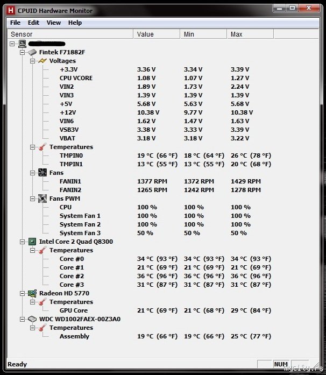Screen dimensions: 326x375
Task: Select the System Fan 3 row
Action: [80, 233]
